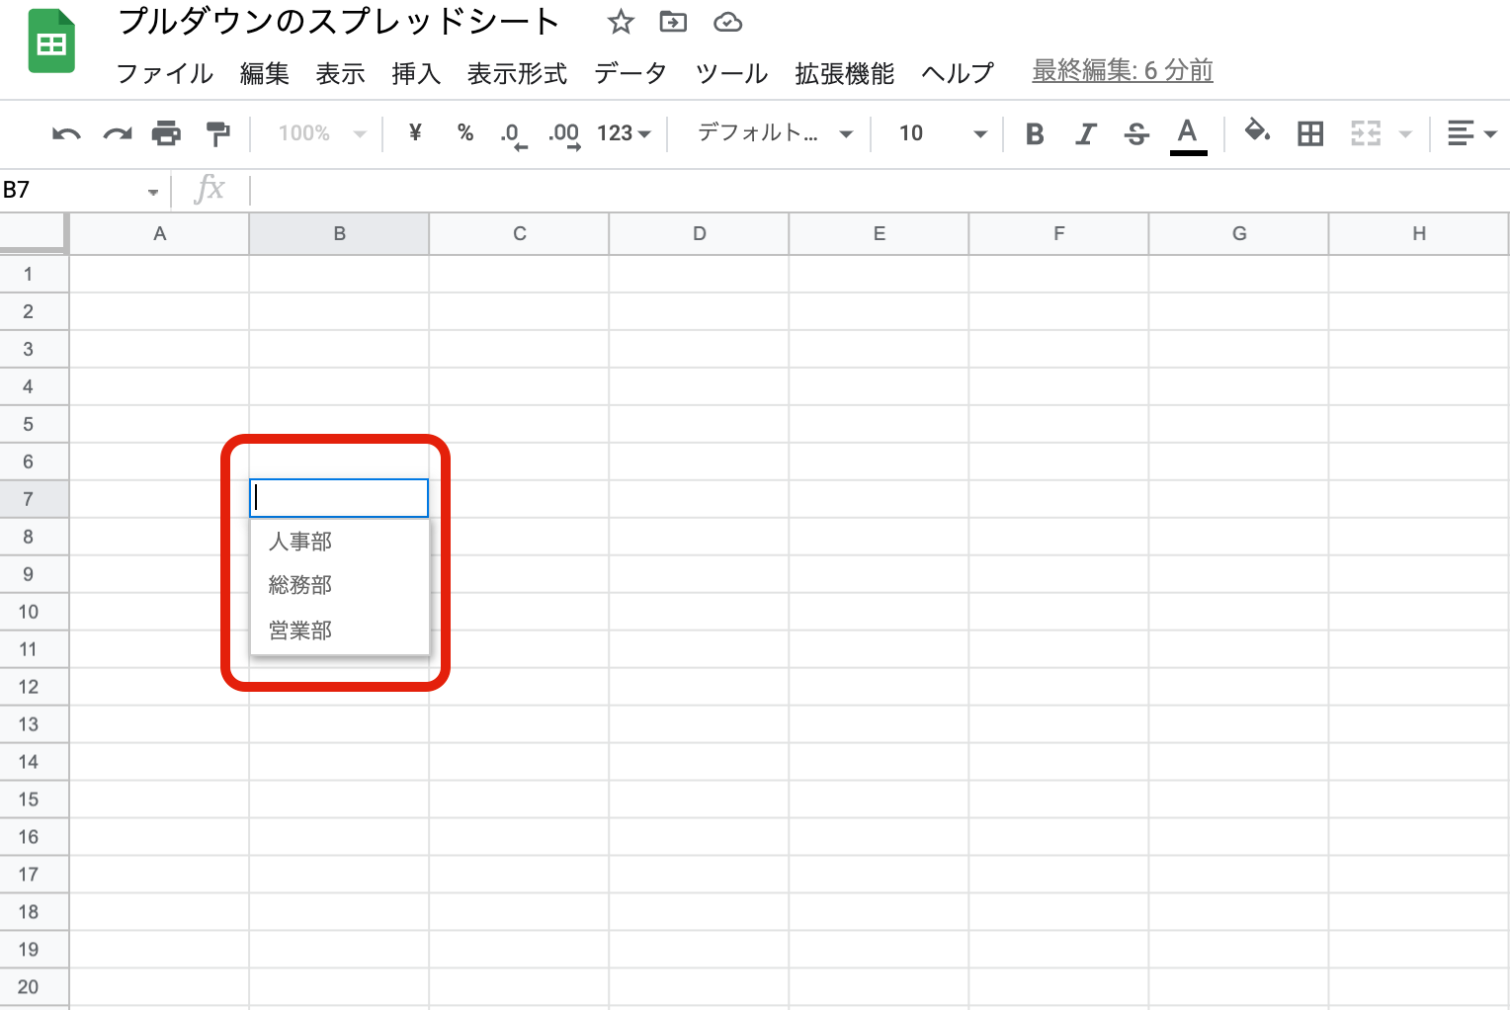Select 人事部 from the dropdown list
The width and height of the screenshot is (1510, 1010).
pyautogui.click(x=340, y=542)
